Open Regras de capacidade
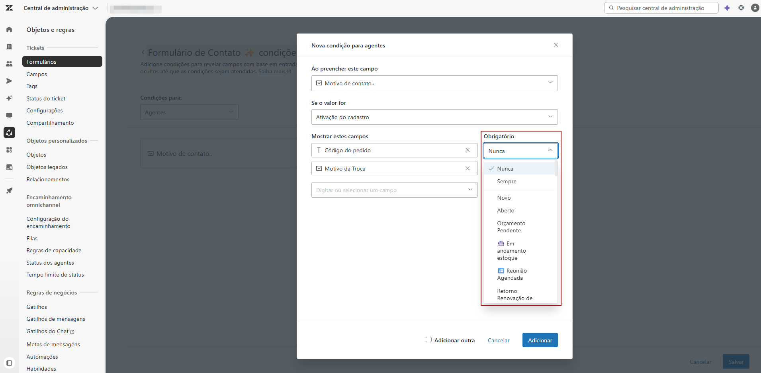The width and height of the screenshot is (761, 373). (54, 250)
